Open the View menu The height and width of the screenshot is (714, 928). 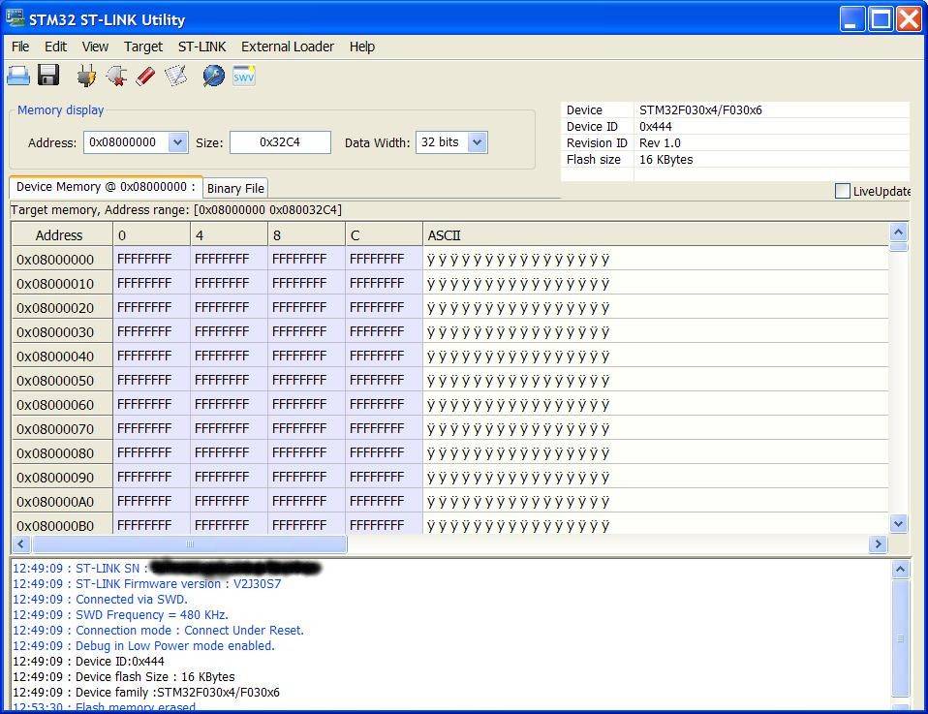[95, 47]
